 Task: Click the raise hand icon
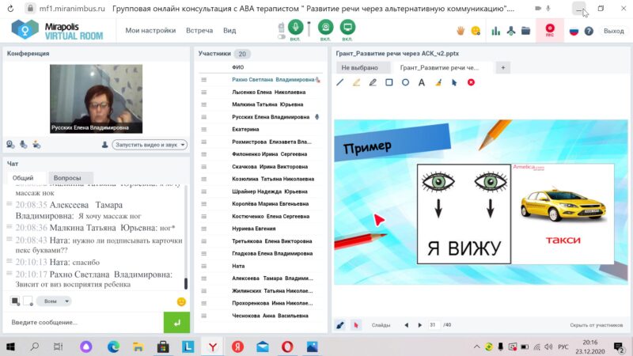pos(461,31)
